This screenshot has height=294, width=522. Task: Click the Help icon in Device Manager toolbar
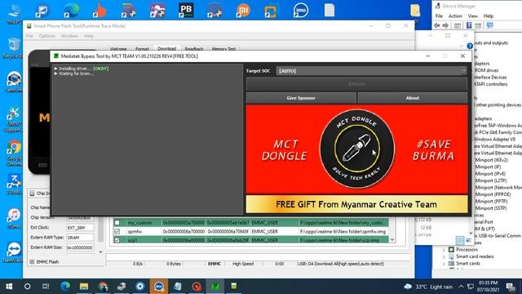tap(469, 25)
